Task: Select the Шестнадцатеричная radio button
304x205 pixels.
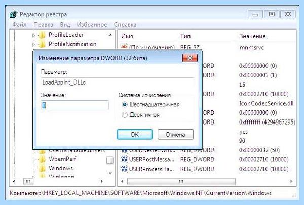Action: (x=125, y=105)
